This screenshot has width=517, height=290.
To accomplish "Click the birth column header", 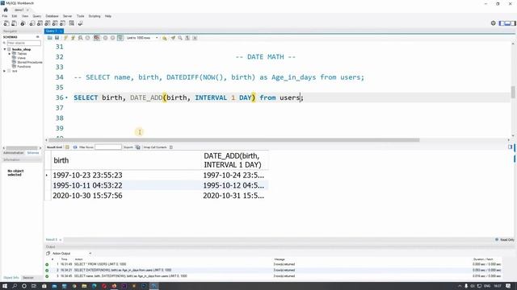I will pos(127,160).
